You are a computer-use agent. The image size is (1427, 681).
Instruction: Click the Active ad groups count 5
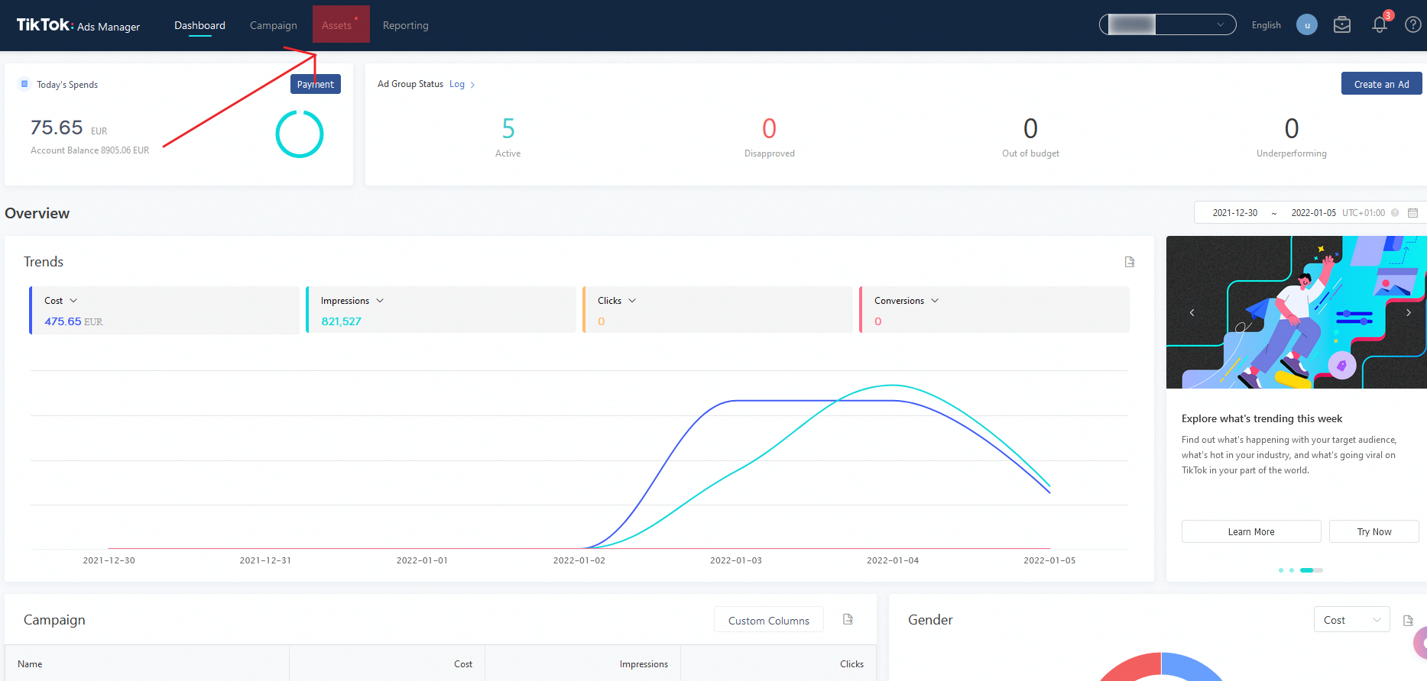508,128
